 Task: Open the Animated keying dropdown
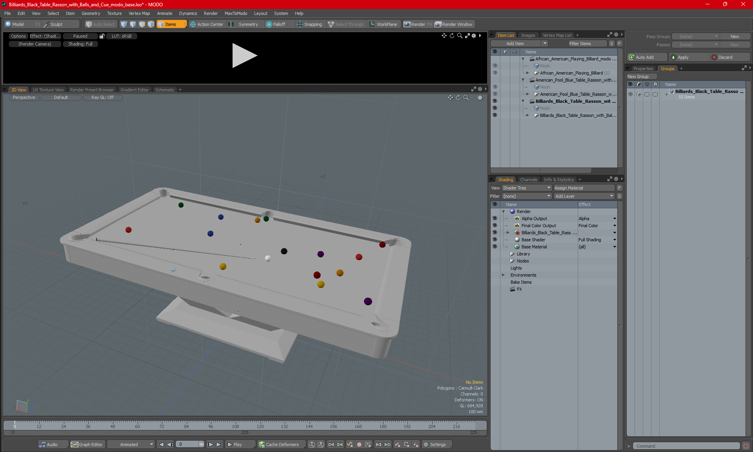131,445
